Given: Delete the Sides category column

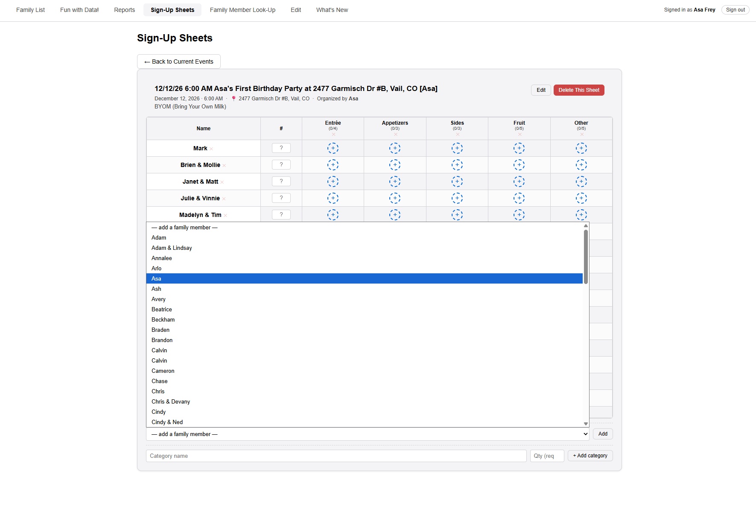Looking at the screenshot, I should (x=458, y=135).
